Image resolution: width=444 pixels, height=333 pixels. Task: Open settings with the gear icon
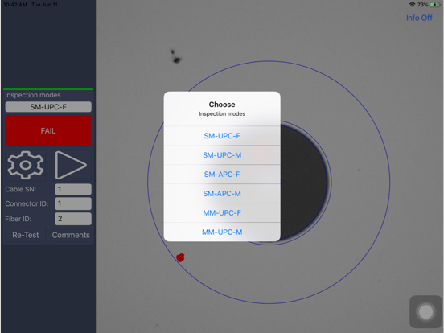[x=26, y=165]
